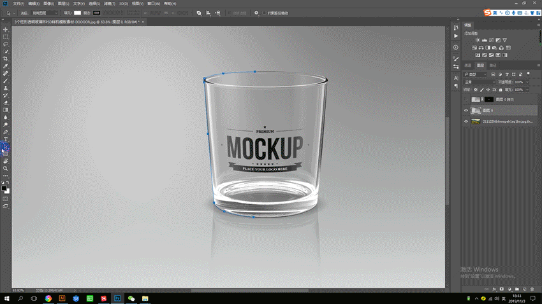Toggle lock transparent pixels
This screenshot has height=304, width=542.
(476, 90)
